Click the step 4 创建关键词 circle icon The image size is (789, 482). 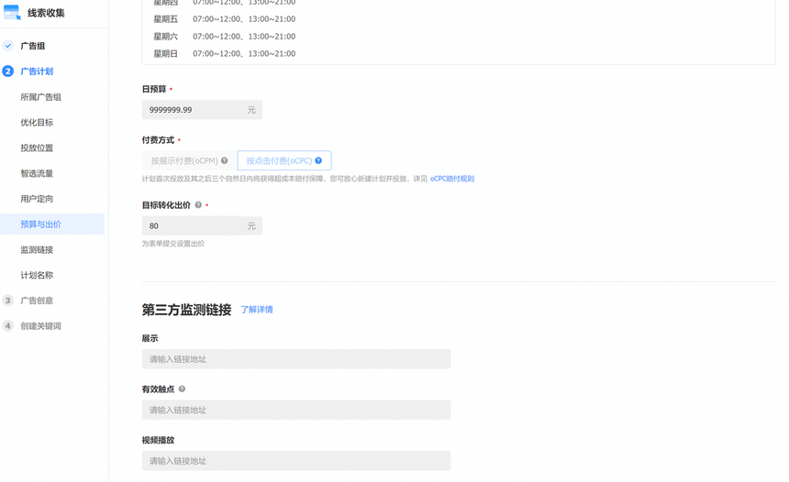click(x=8, y=326)
